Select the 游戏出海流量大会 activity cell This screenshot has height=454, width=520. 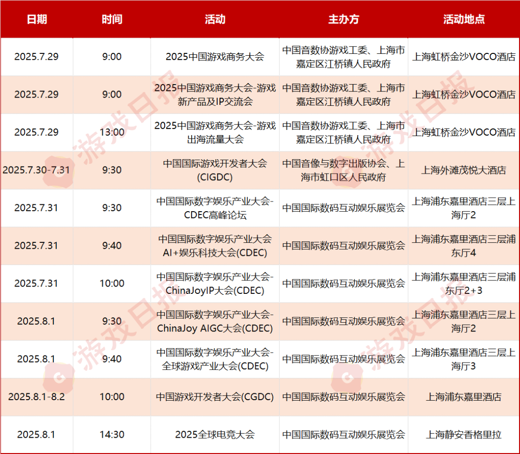215,132
